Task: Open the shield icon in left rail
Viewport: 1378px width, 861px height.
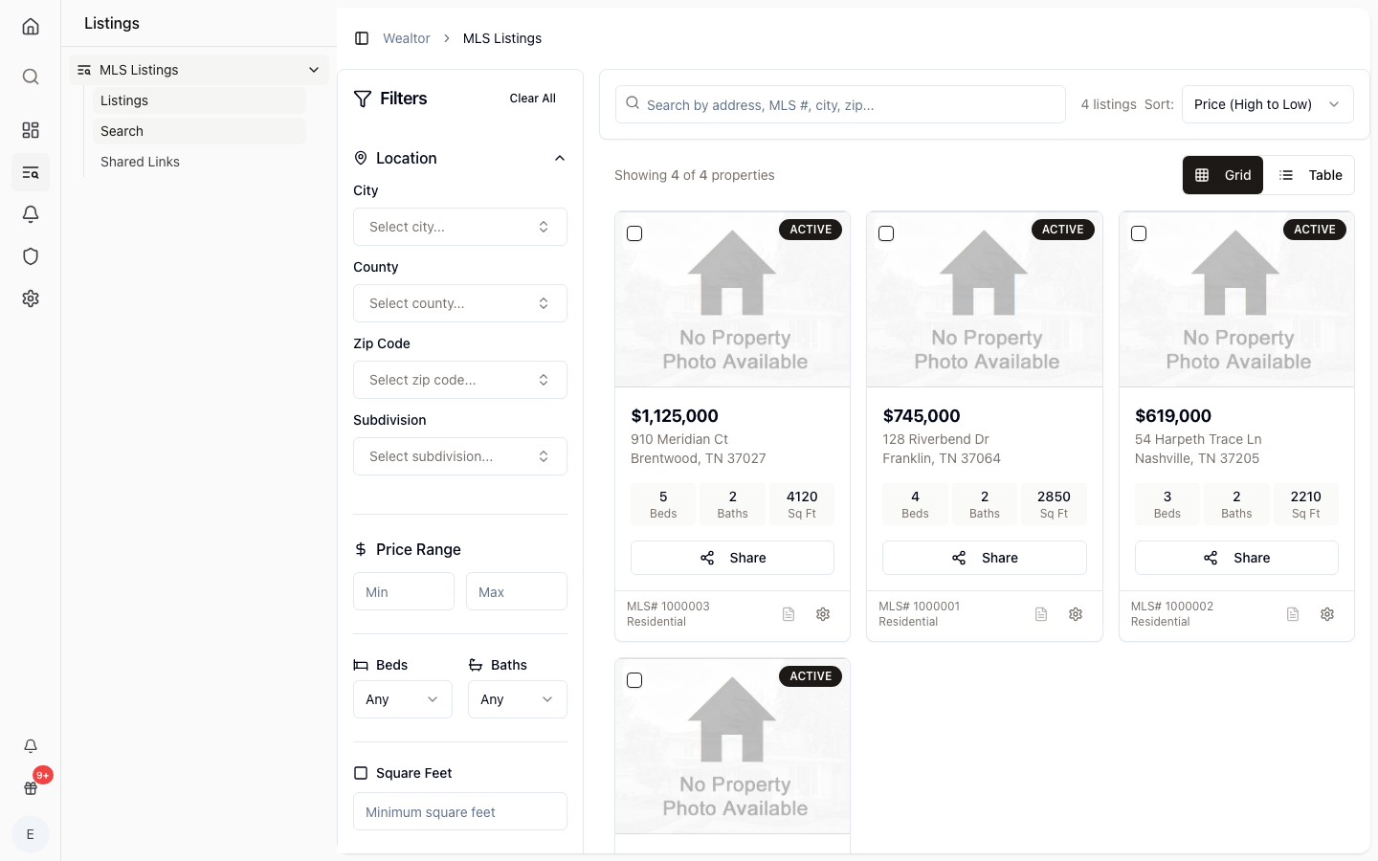Action: click(x=31, y=256)
